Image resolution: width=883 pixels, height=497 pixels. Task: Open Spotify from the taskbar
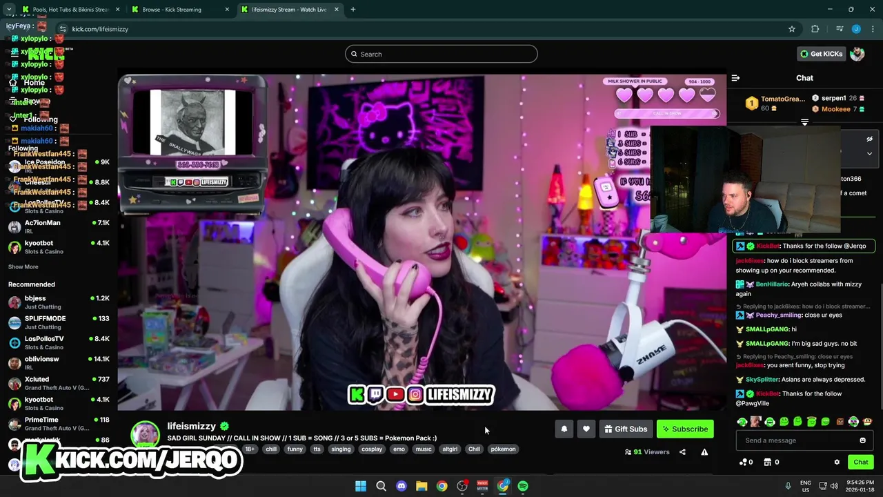point(523,486)
